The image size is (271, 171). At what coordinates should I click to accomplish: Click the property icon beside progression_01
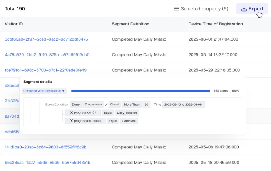point(71,112)
